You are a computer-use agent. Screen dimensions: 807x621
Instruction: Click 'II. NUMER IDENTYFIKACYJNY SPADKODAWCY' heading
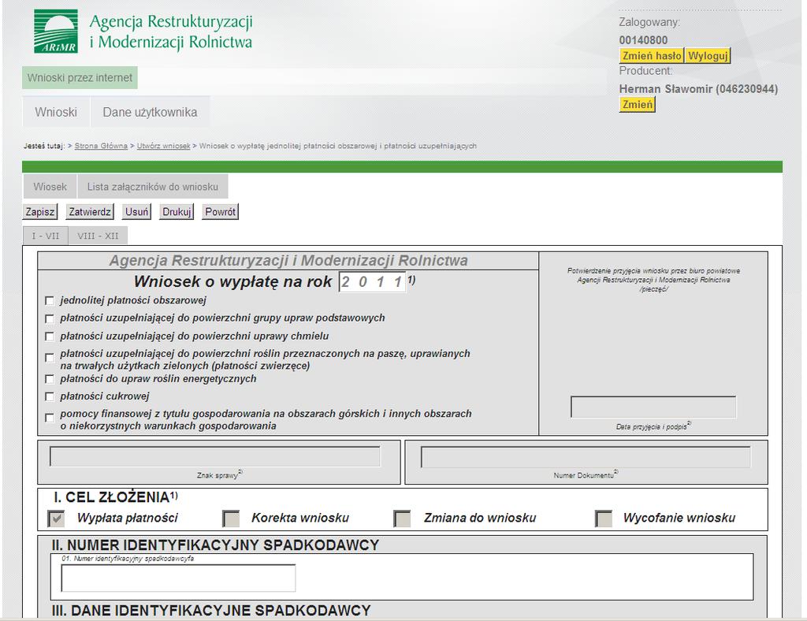(x=215, y=545)
